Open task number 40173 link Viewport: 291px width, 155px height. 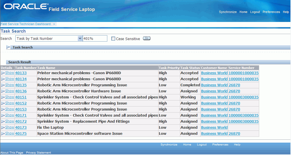click(21, 128)
